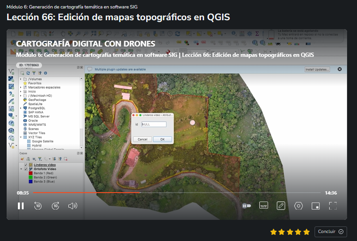The image size is (357, 241).
Task: Collapse the XYZ Tiles tree node
Action: pos(21,137)
